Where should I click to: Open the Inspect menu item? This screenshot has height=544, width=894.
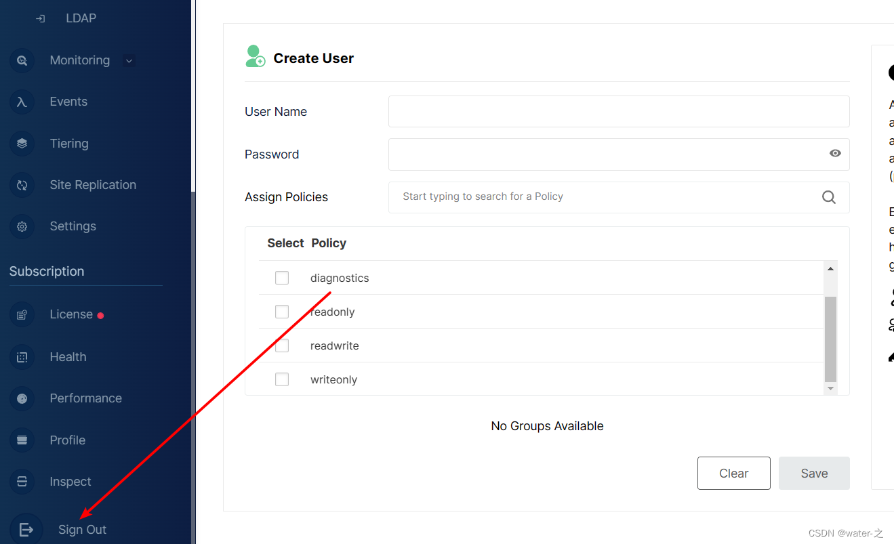[70, 482]
